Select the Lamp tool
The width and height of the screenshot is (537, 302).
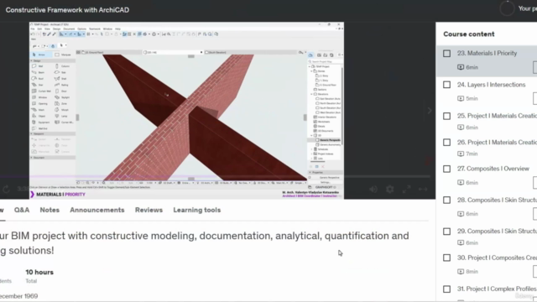pyautogui.click(x=61, y=116)
